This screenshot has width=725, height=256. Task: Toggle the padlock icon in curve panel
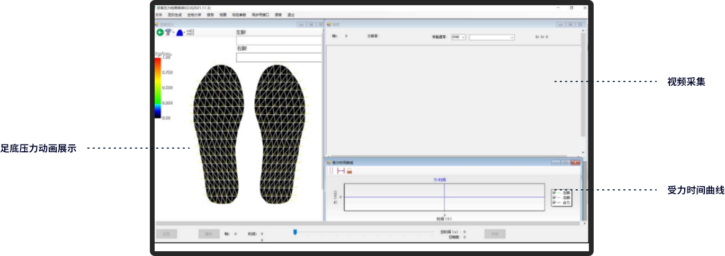tap(350, 171)
